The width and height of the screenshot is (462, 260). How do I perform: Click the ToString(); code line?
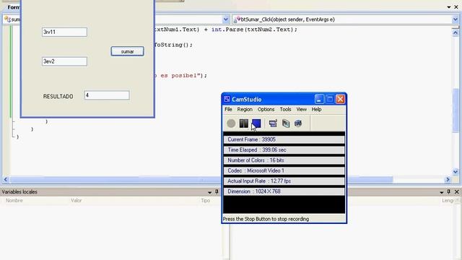point(173,45)
